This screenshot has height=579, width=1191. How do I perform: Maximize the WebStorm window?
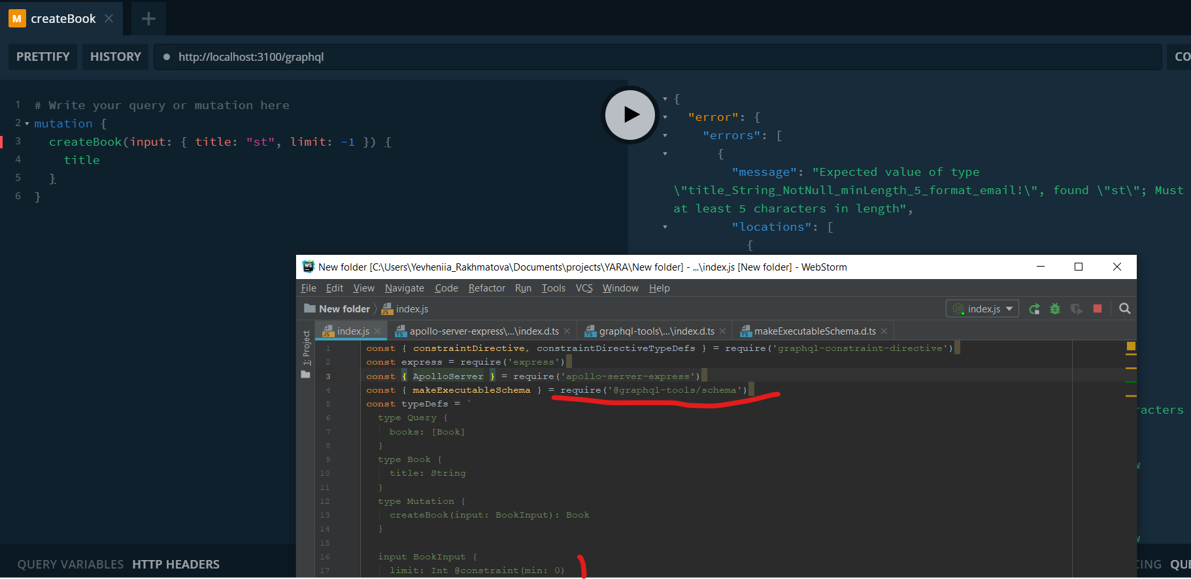point(1079,267)
